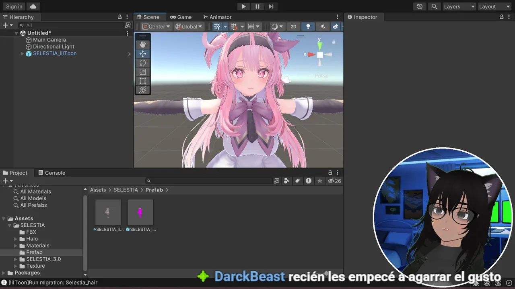Select the Move tool in Scene toolbar
Viewport: 515px width, 289px height.
(142, 54)
